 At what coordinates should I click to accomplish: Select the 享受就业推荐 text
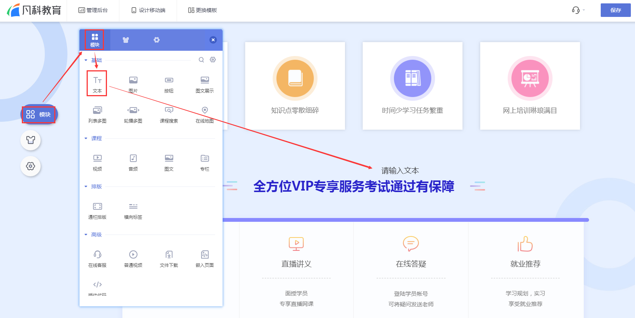tap(525, 304)
